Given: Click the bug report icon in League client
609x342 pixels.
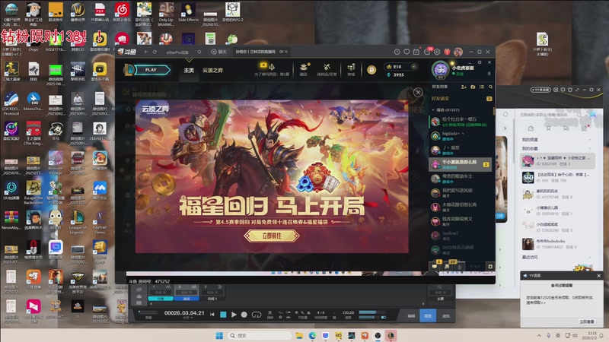Looking at the screenshot, I should pyautogui.click(x=490, y=267).
